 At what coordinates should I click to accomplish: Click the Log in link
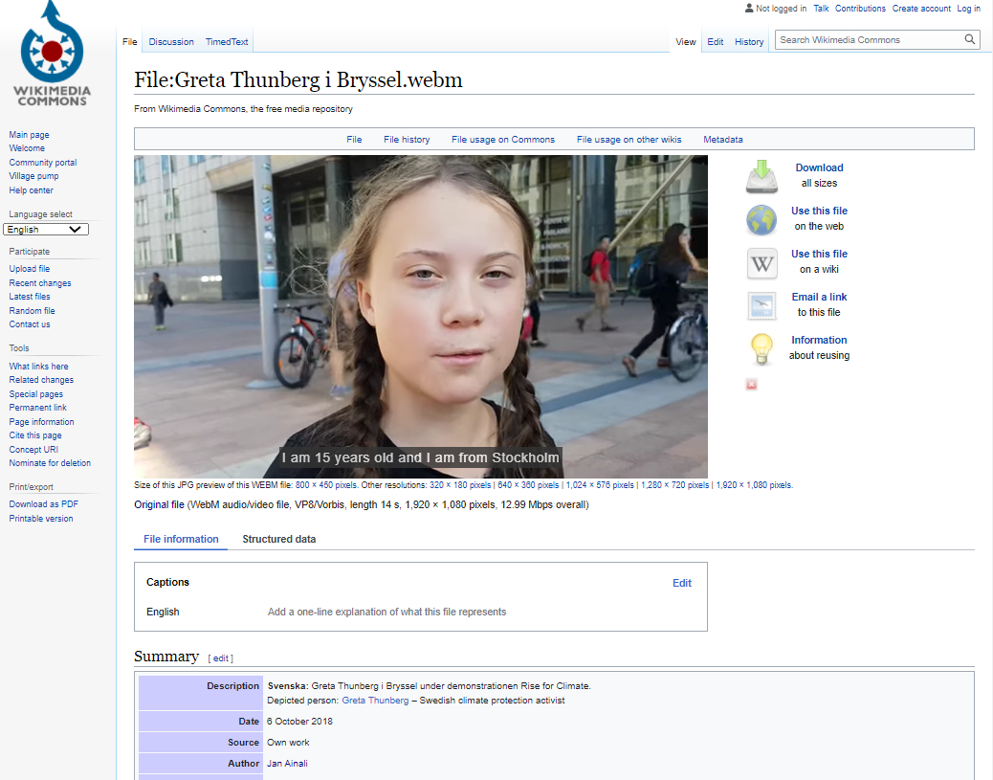(x=968, y=9)
